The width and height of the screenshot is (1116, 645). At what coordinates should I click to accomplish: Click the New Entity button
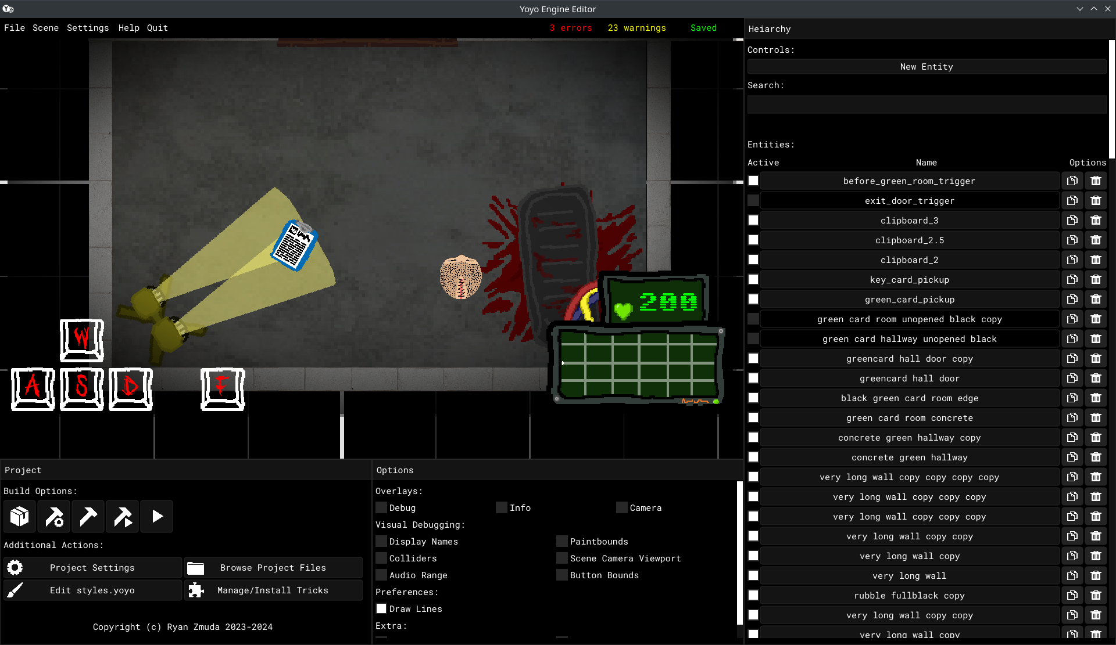click(x=927, y=67)
